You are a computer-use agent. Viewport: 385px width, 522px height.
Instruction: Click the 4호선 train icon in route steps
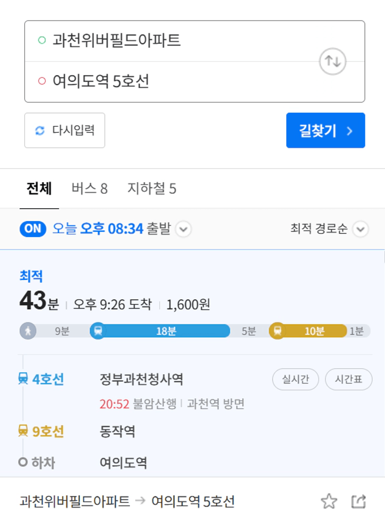pos(23,379)
